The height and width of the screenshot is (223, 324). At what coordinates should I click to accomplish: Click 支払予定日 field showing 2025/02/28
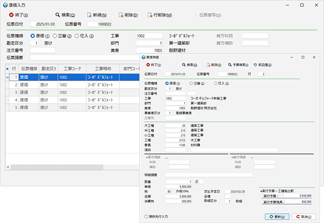[235, 191]
